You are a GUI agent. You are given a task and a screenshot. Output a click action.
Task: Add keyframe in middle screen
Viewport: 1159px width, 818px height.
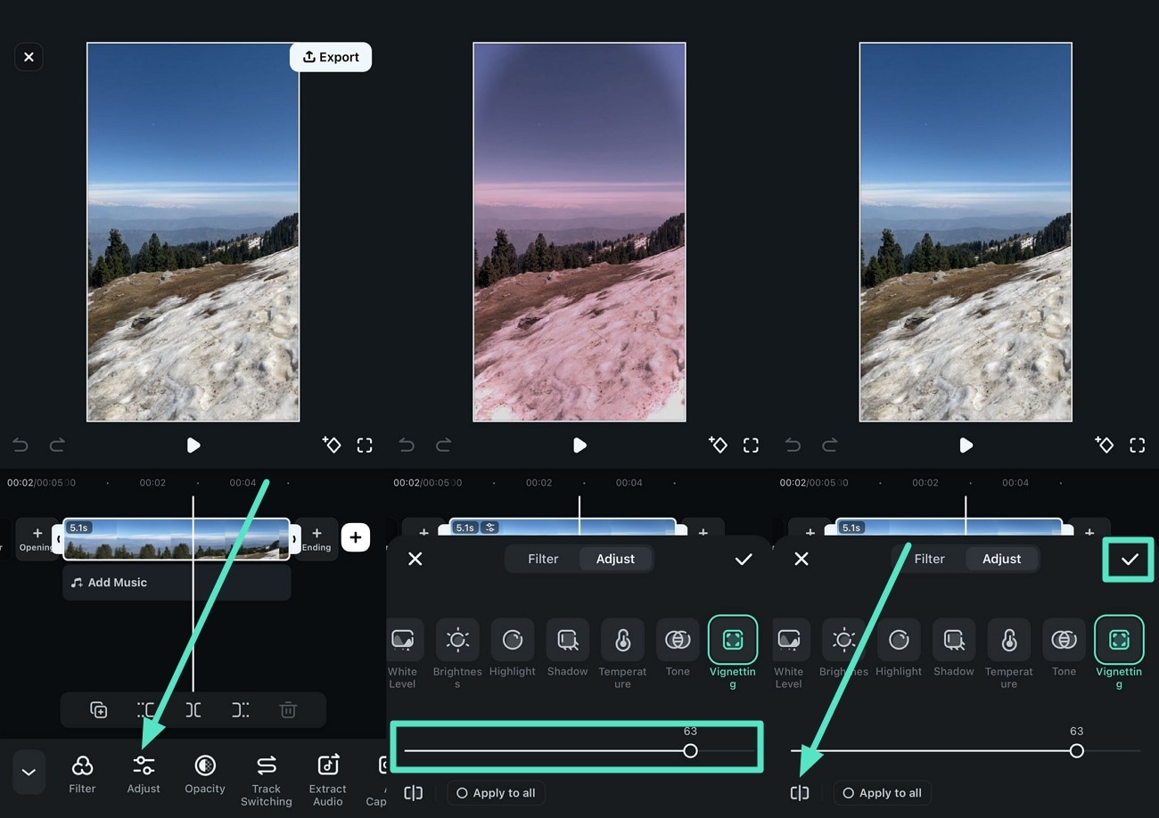[718, 445]
